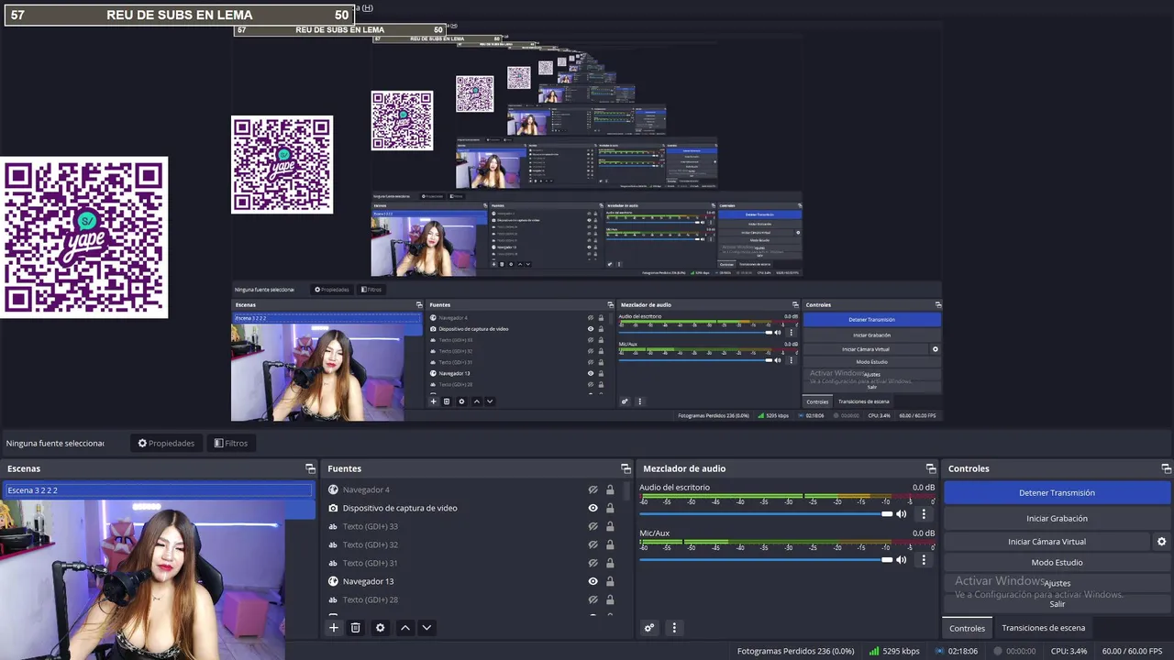Select scene Escena 3 2 2 2

[158, 490]
